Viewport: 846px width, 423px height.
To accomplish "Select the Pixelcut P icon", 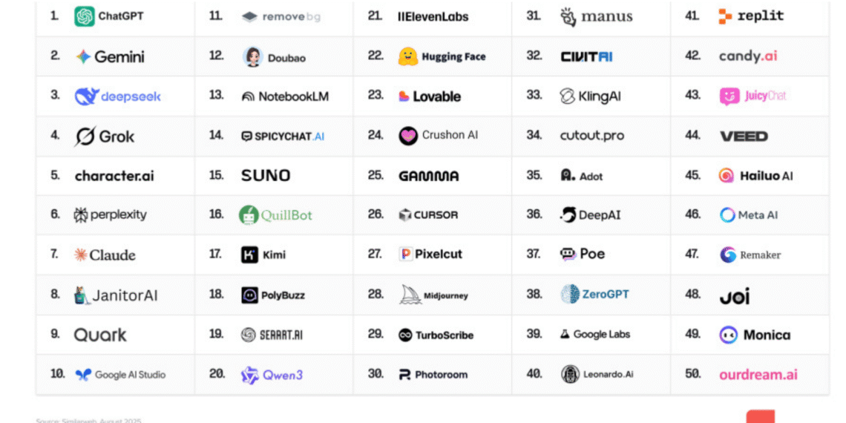I will coord(405,255).
